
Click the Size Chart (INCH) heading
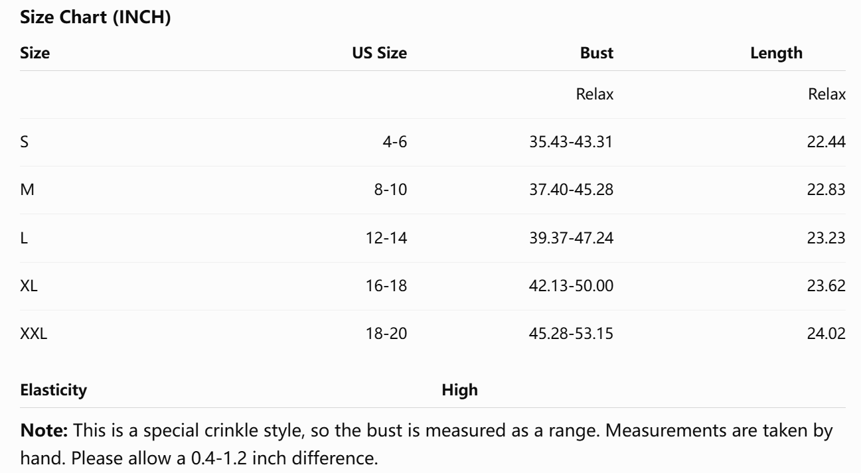pos(96,20)
